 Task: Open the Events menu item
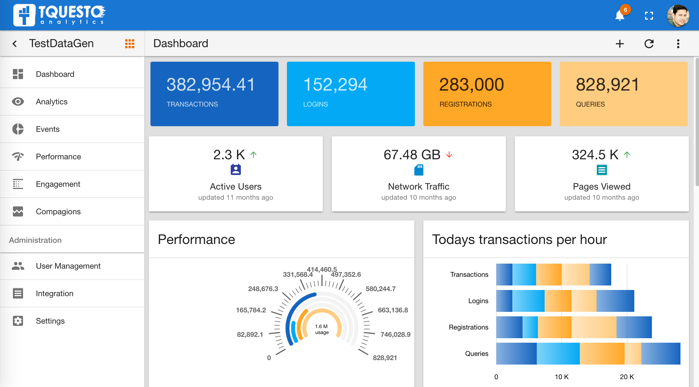tap(48, 129)
